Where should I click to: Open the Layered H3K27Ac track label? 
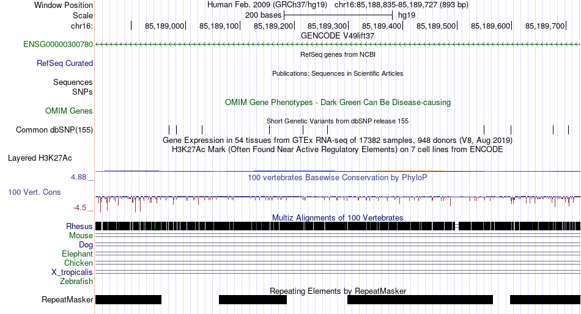coord(40,158)
